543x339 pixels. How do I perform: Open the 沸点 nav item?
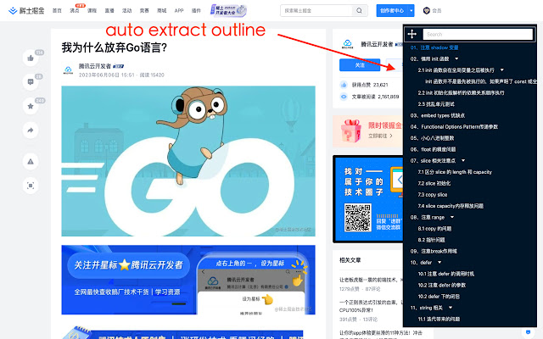(x=75, y=11)
